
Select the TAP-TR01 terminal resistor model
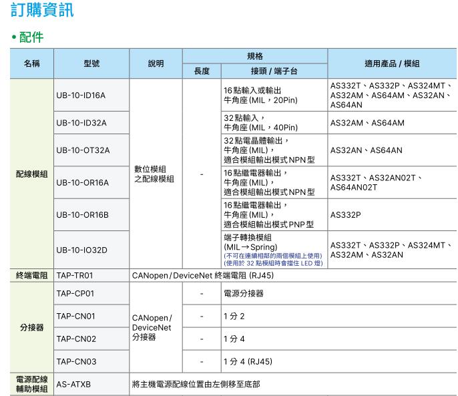pyautogui.click(x=75, y=275)
